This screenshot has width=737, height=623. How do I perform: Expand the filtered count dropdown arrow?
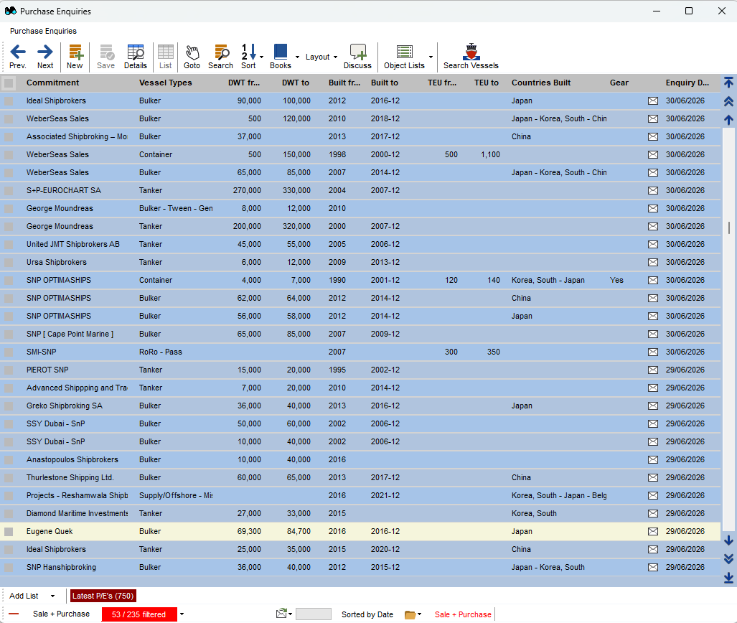tap(182, 614)
